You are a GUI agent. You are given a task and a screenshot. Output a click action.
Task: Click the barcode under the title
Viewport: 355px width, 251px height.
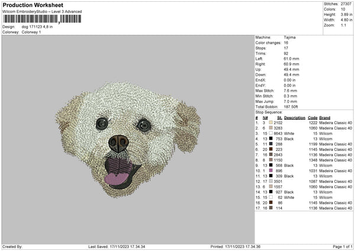point(41,19)
